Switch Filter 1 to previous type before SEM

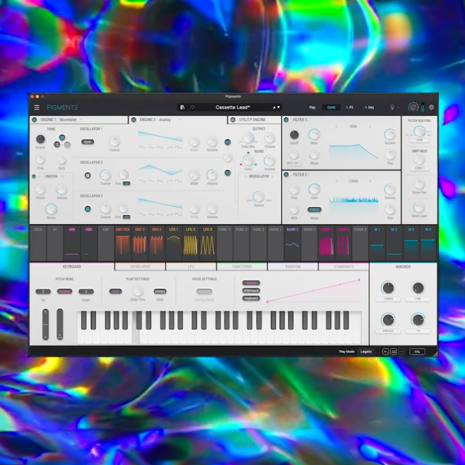(336, 126)
